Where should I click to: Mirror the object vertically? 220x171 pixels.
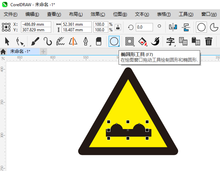pos(186,27)
